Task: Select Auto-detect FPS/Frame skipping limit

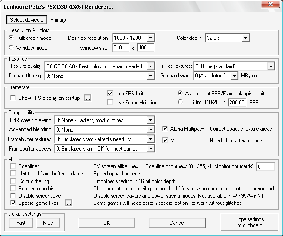Action: click(180, 93)
